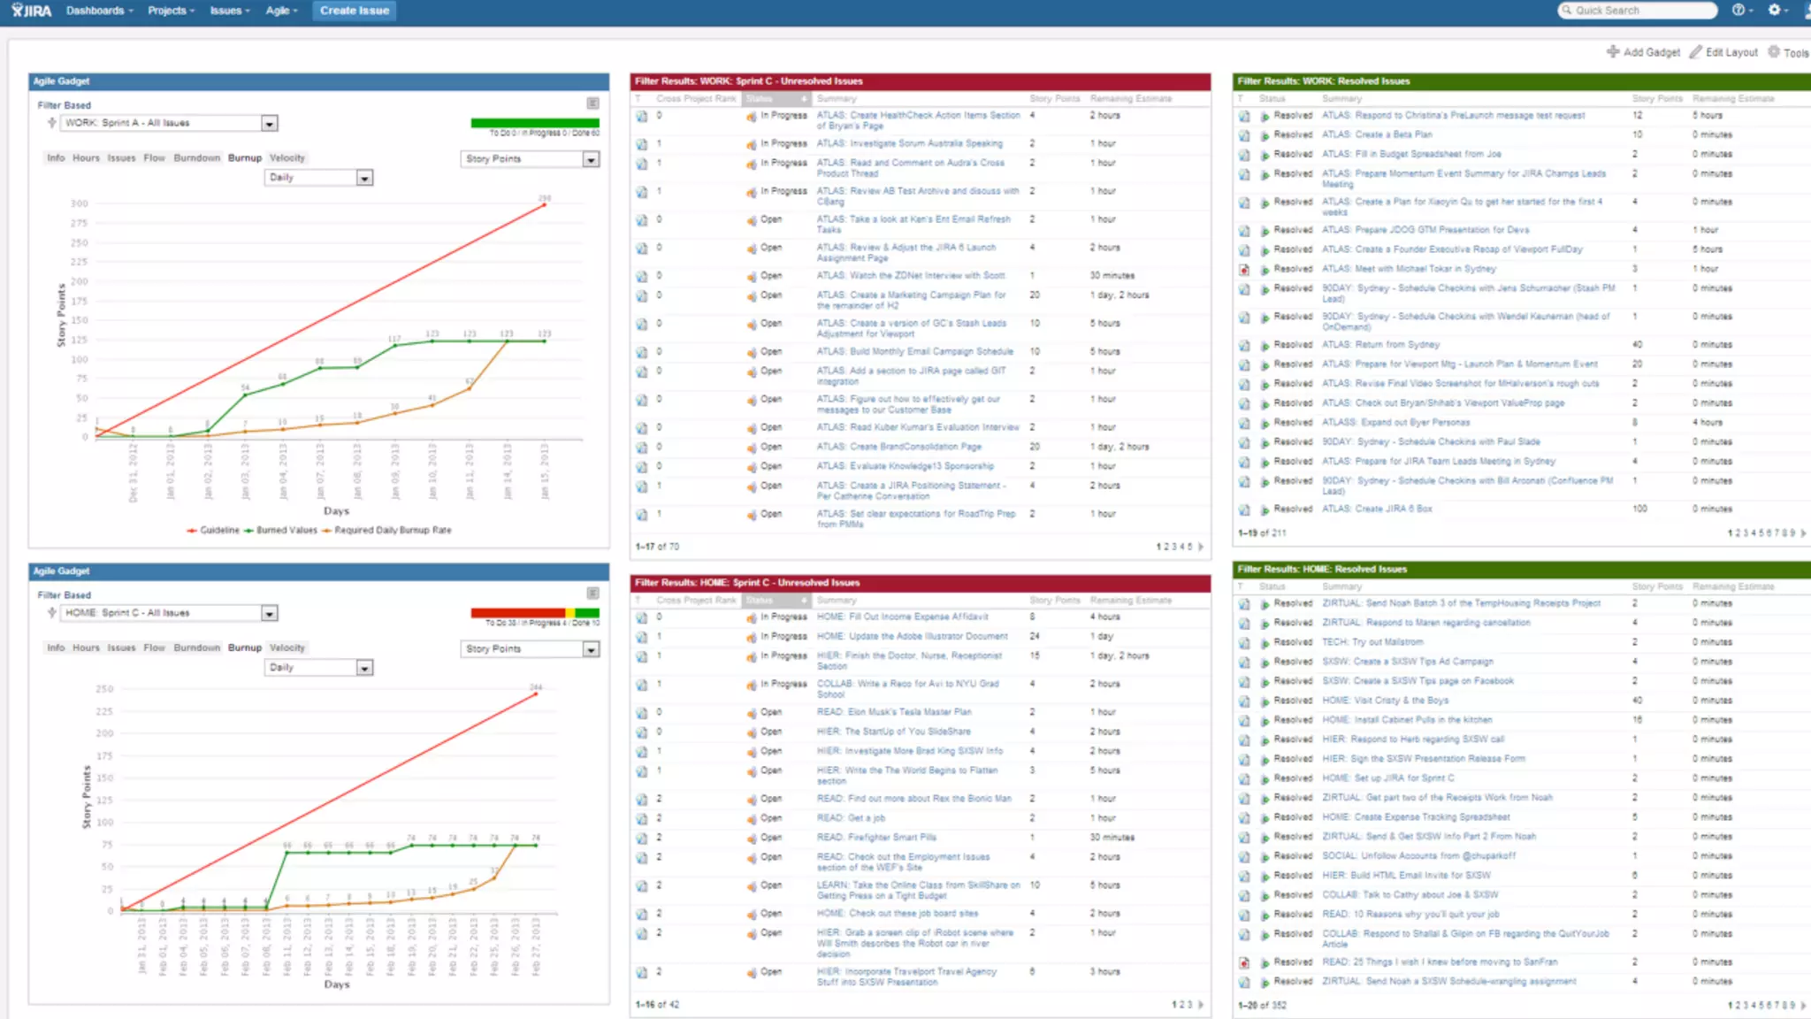Open the WORK: Sprint A - All Issues dropdown
The image size is (1811, 1019).
[270, 124]
